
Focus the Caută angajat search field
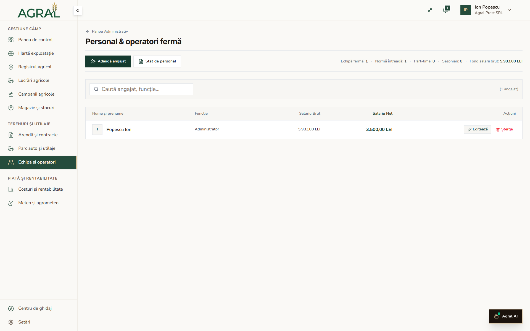[x=141, y=89]
